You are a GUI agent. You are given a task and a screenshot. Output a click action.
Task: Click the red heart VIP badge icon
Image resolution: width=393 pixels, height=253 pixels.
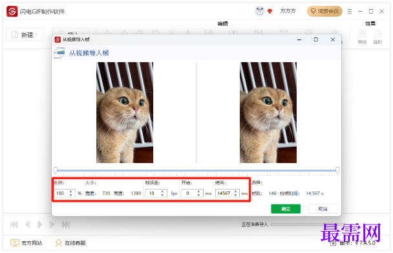point(270,11)
